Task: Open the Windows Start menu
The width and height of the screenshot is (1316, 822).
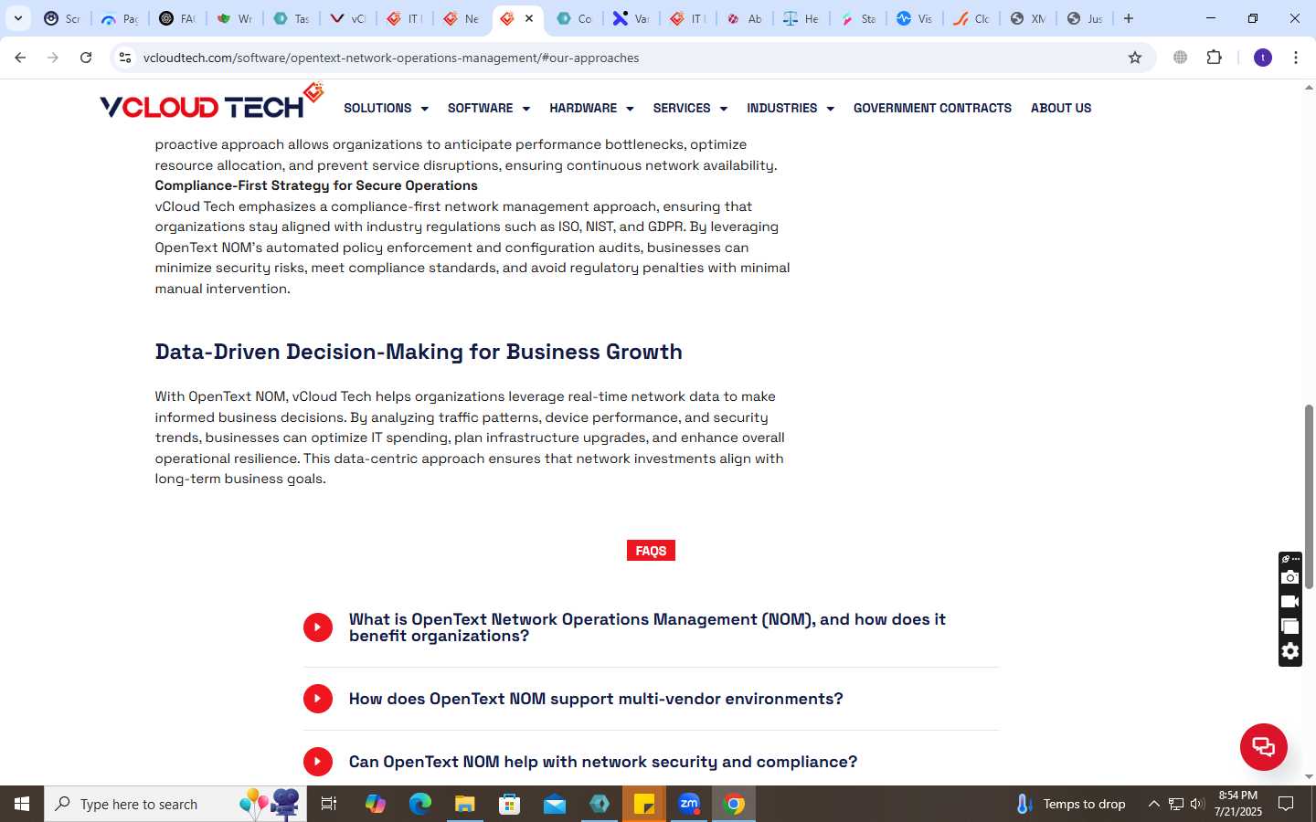Action: pyautogui.click(x=22, y=804)
